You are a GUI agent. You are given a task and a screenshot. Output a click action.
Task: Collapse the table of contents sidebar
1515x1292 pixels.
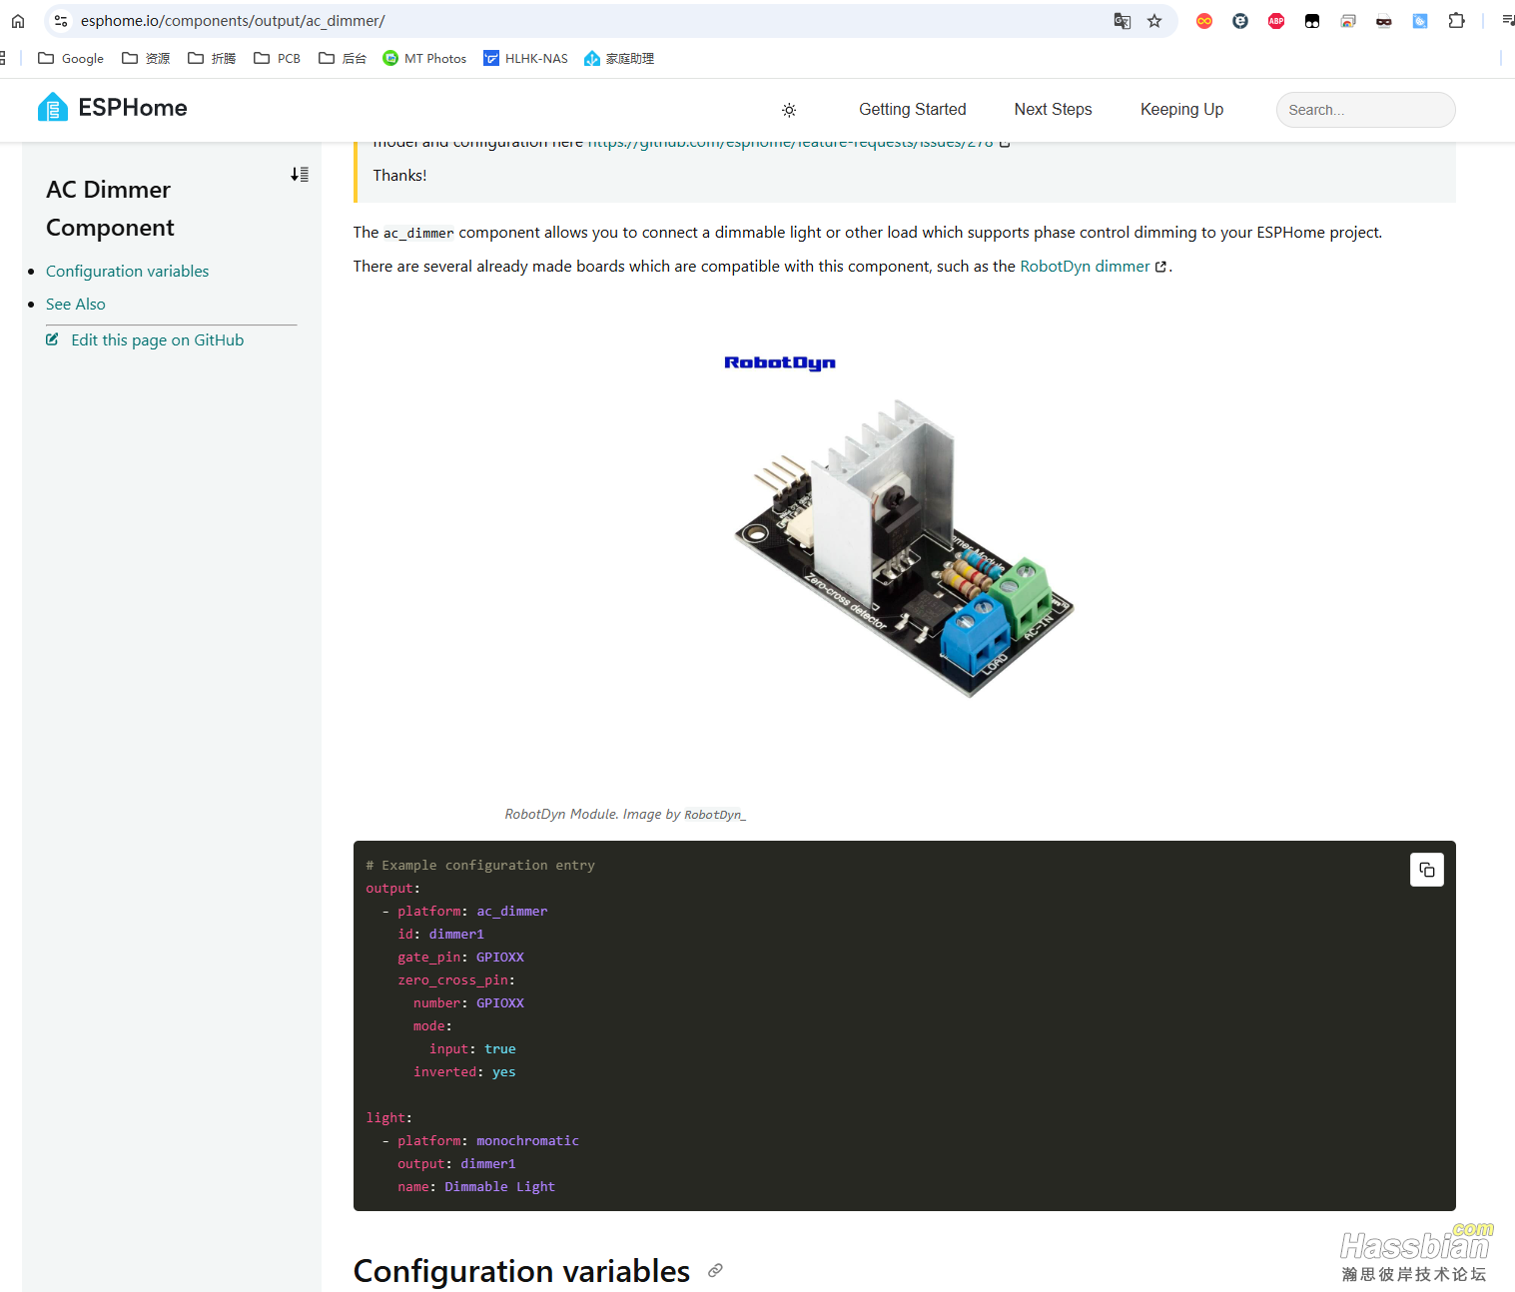[300, 175]
